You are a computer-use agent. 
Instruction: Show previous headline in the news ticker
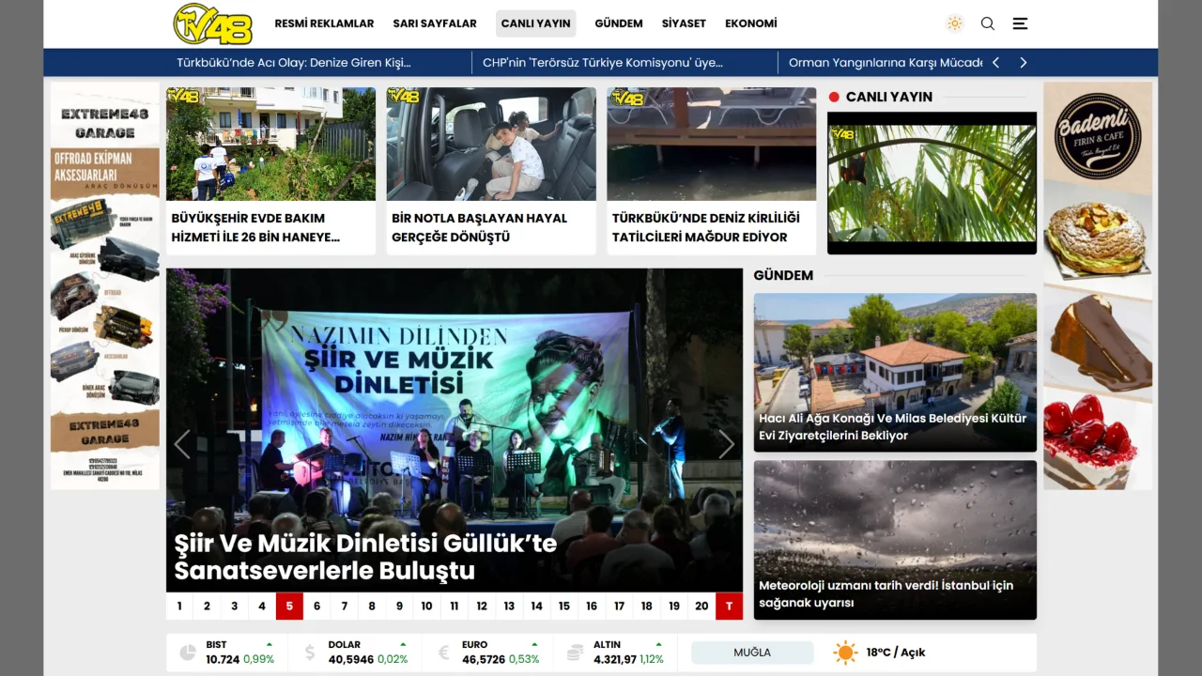coord(995,63)
